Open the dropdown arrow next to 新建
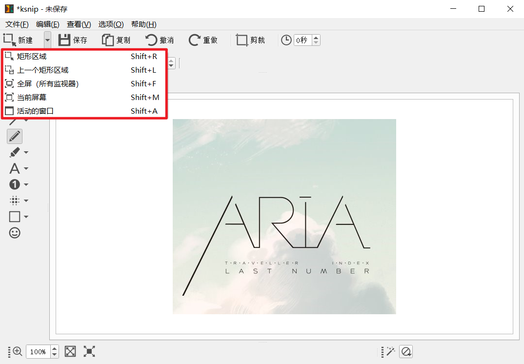Screen dimensions: 524x364 [47, 40]
